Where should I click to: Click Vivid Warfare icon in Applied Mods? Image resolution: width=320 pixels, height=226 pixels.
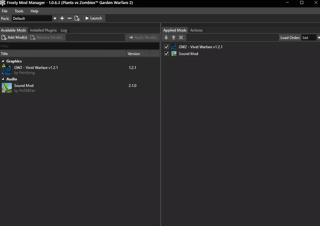[x=174, y=47]
